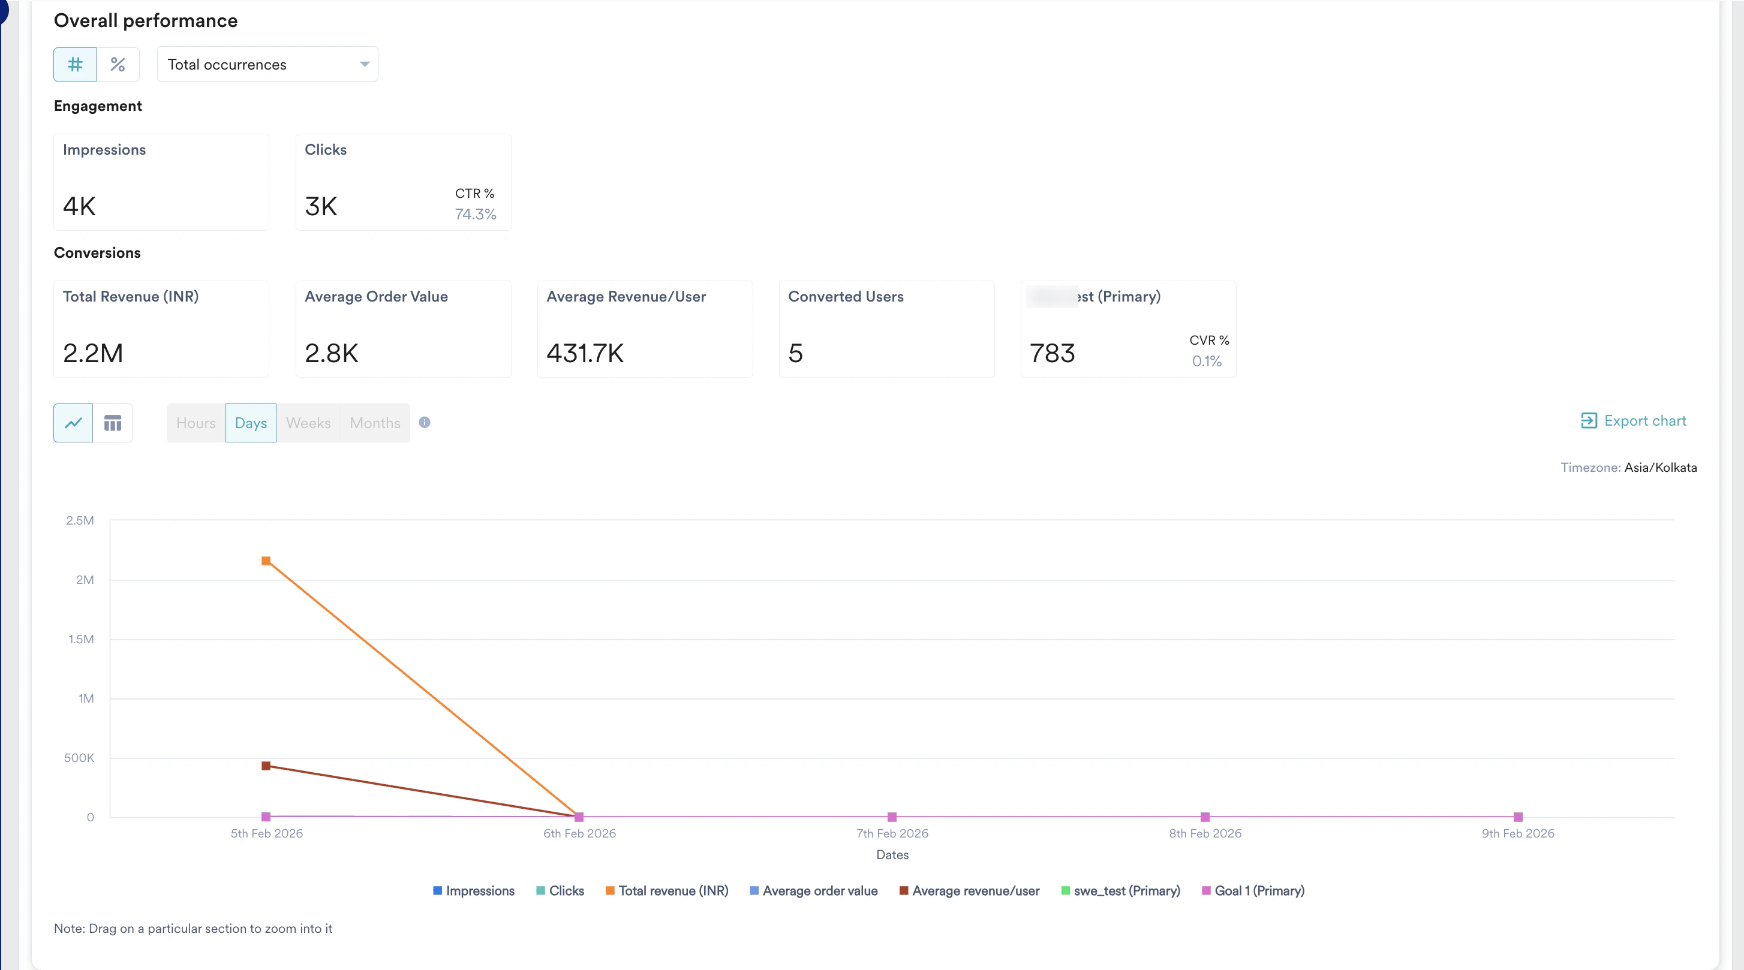The image size is (1744, 970).
Task: Click the Export chart arrow icon
Action: click(1588, 420)
